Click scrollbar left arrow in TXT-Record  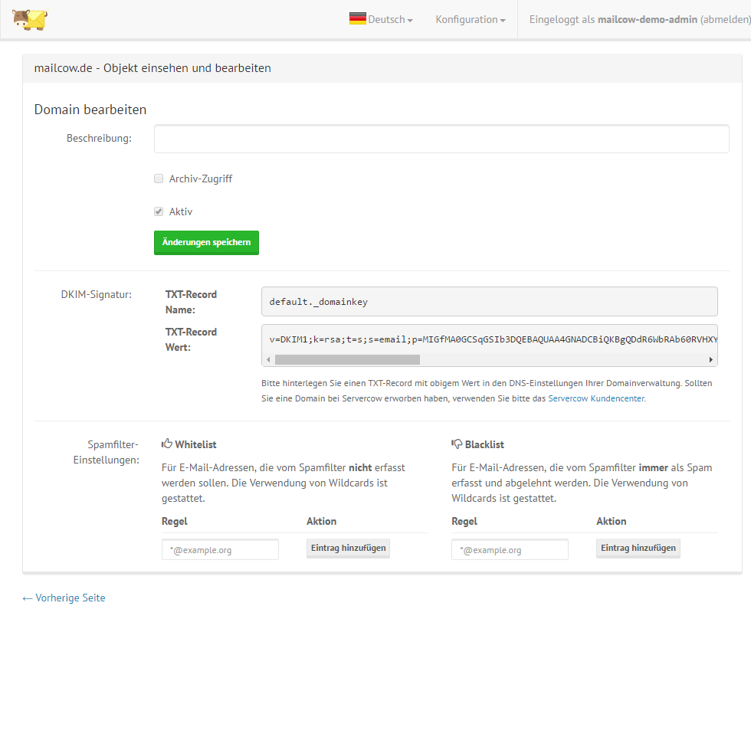pos(267,359)
